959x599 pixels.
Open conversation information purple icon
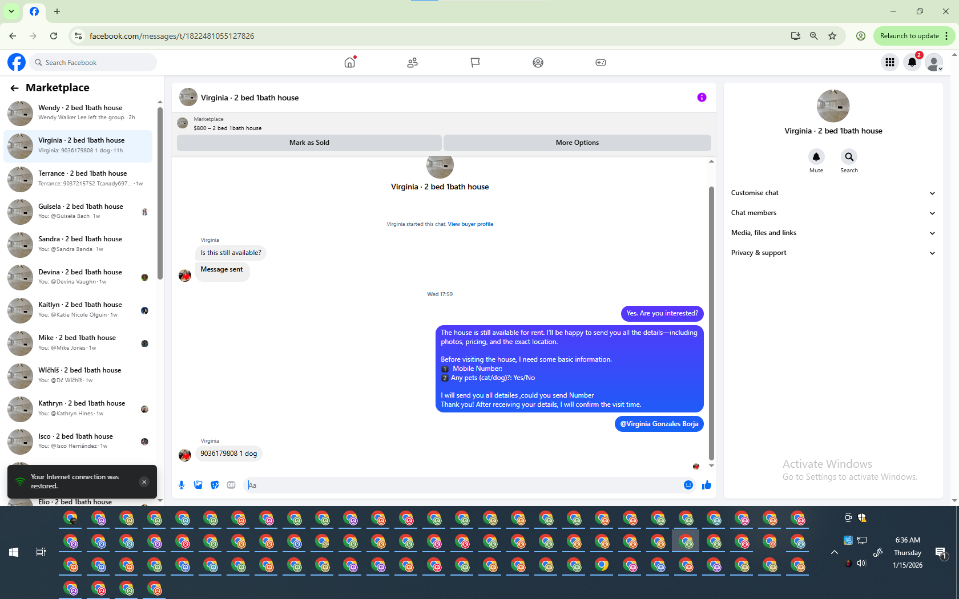(702, 98)
